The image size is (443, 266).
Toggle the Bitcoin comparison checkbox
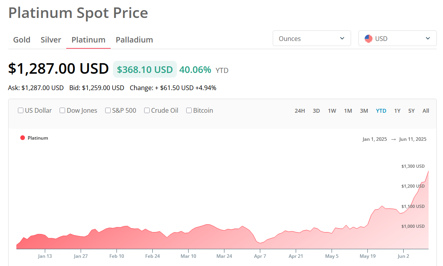189,110
